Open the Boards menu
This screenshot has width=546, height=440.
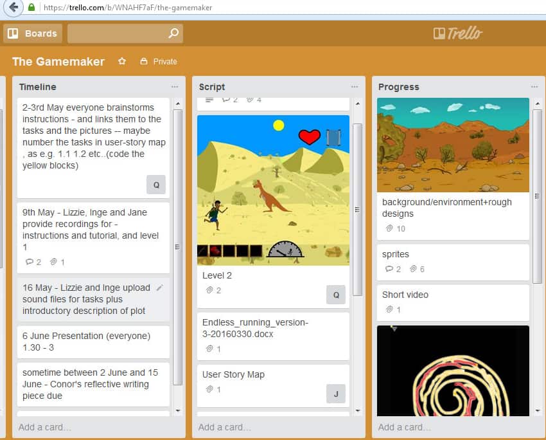pyautogui.click(x=33, y=33)
